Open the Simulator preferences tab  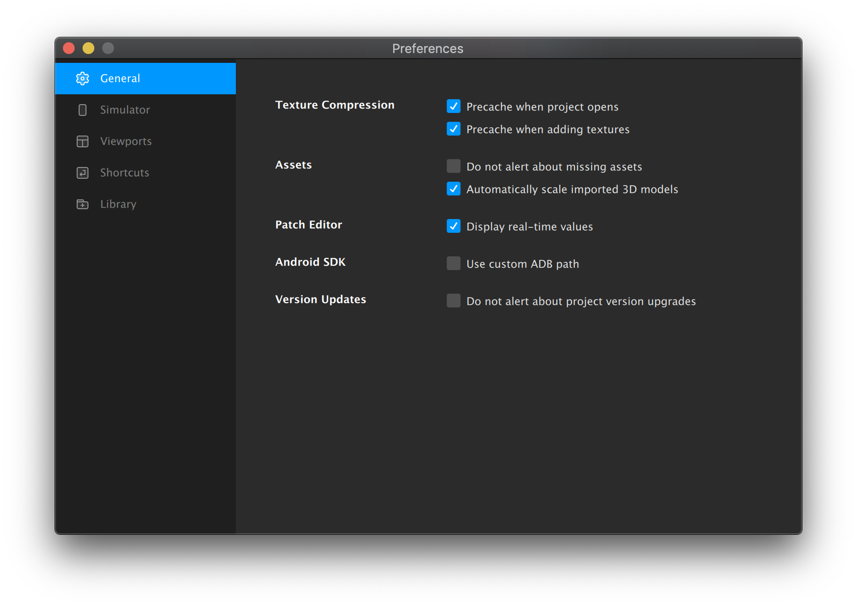[x=125, y=110]
